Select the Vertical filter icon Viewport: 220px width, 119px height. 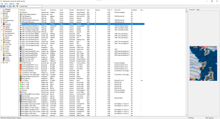click(x=4, y=59)
